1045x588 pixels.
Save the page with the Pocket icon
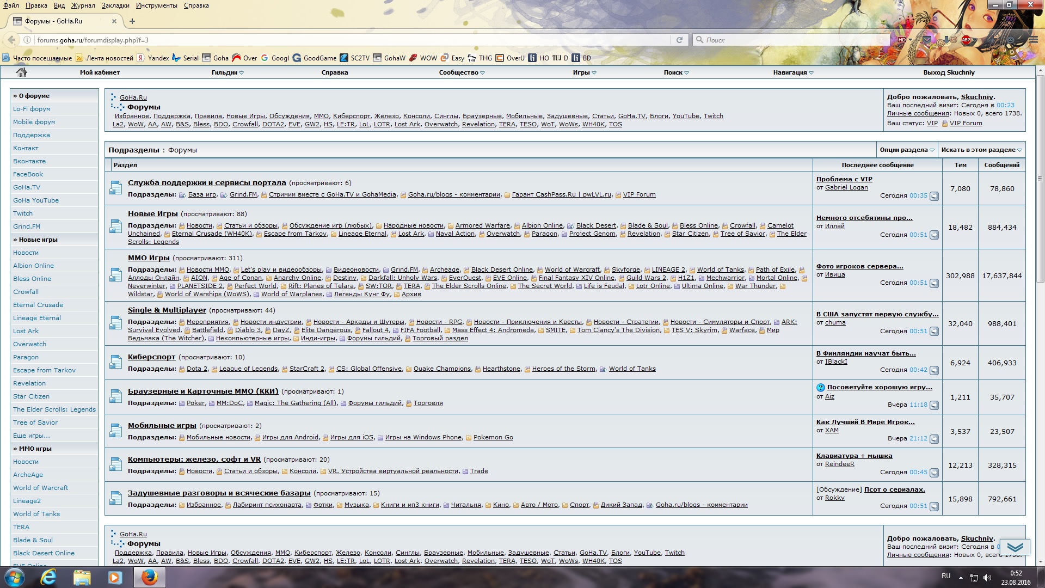[927, 40]
